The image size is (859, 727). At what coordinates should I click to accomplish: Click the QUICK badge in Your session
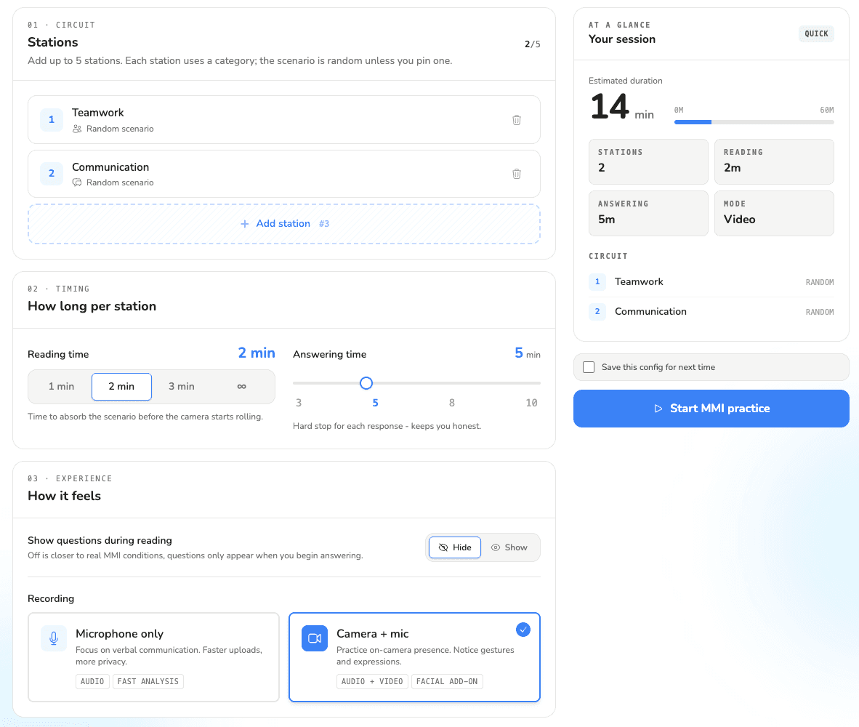[x=816, y=33]
